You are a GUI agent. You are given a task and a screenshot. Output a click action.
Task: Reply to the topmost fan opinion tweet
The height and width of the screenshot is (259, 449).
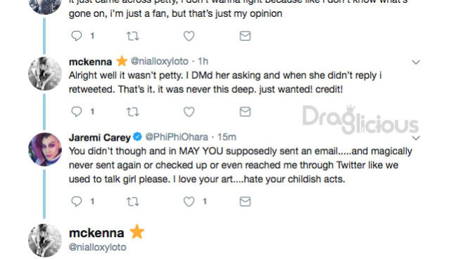77,36
